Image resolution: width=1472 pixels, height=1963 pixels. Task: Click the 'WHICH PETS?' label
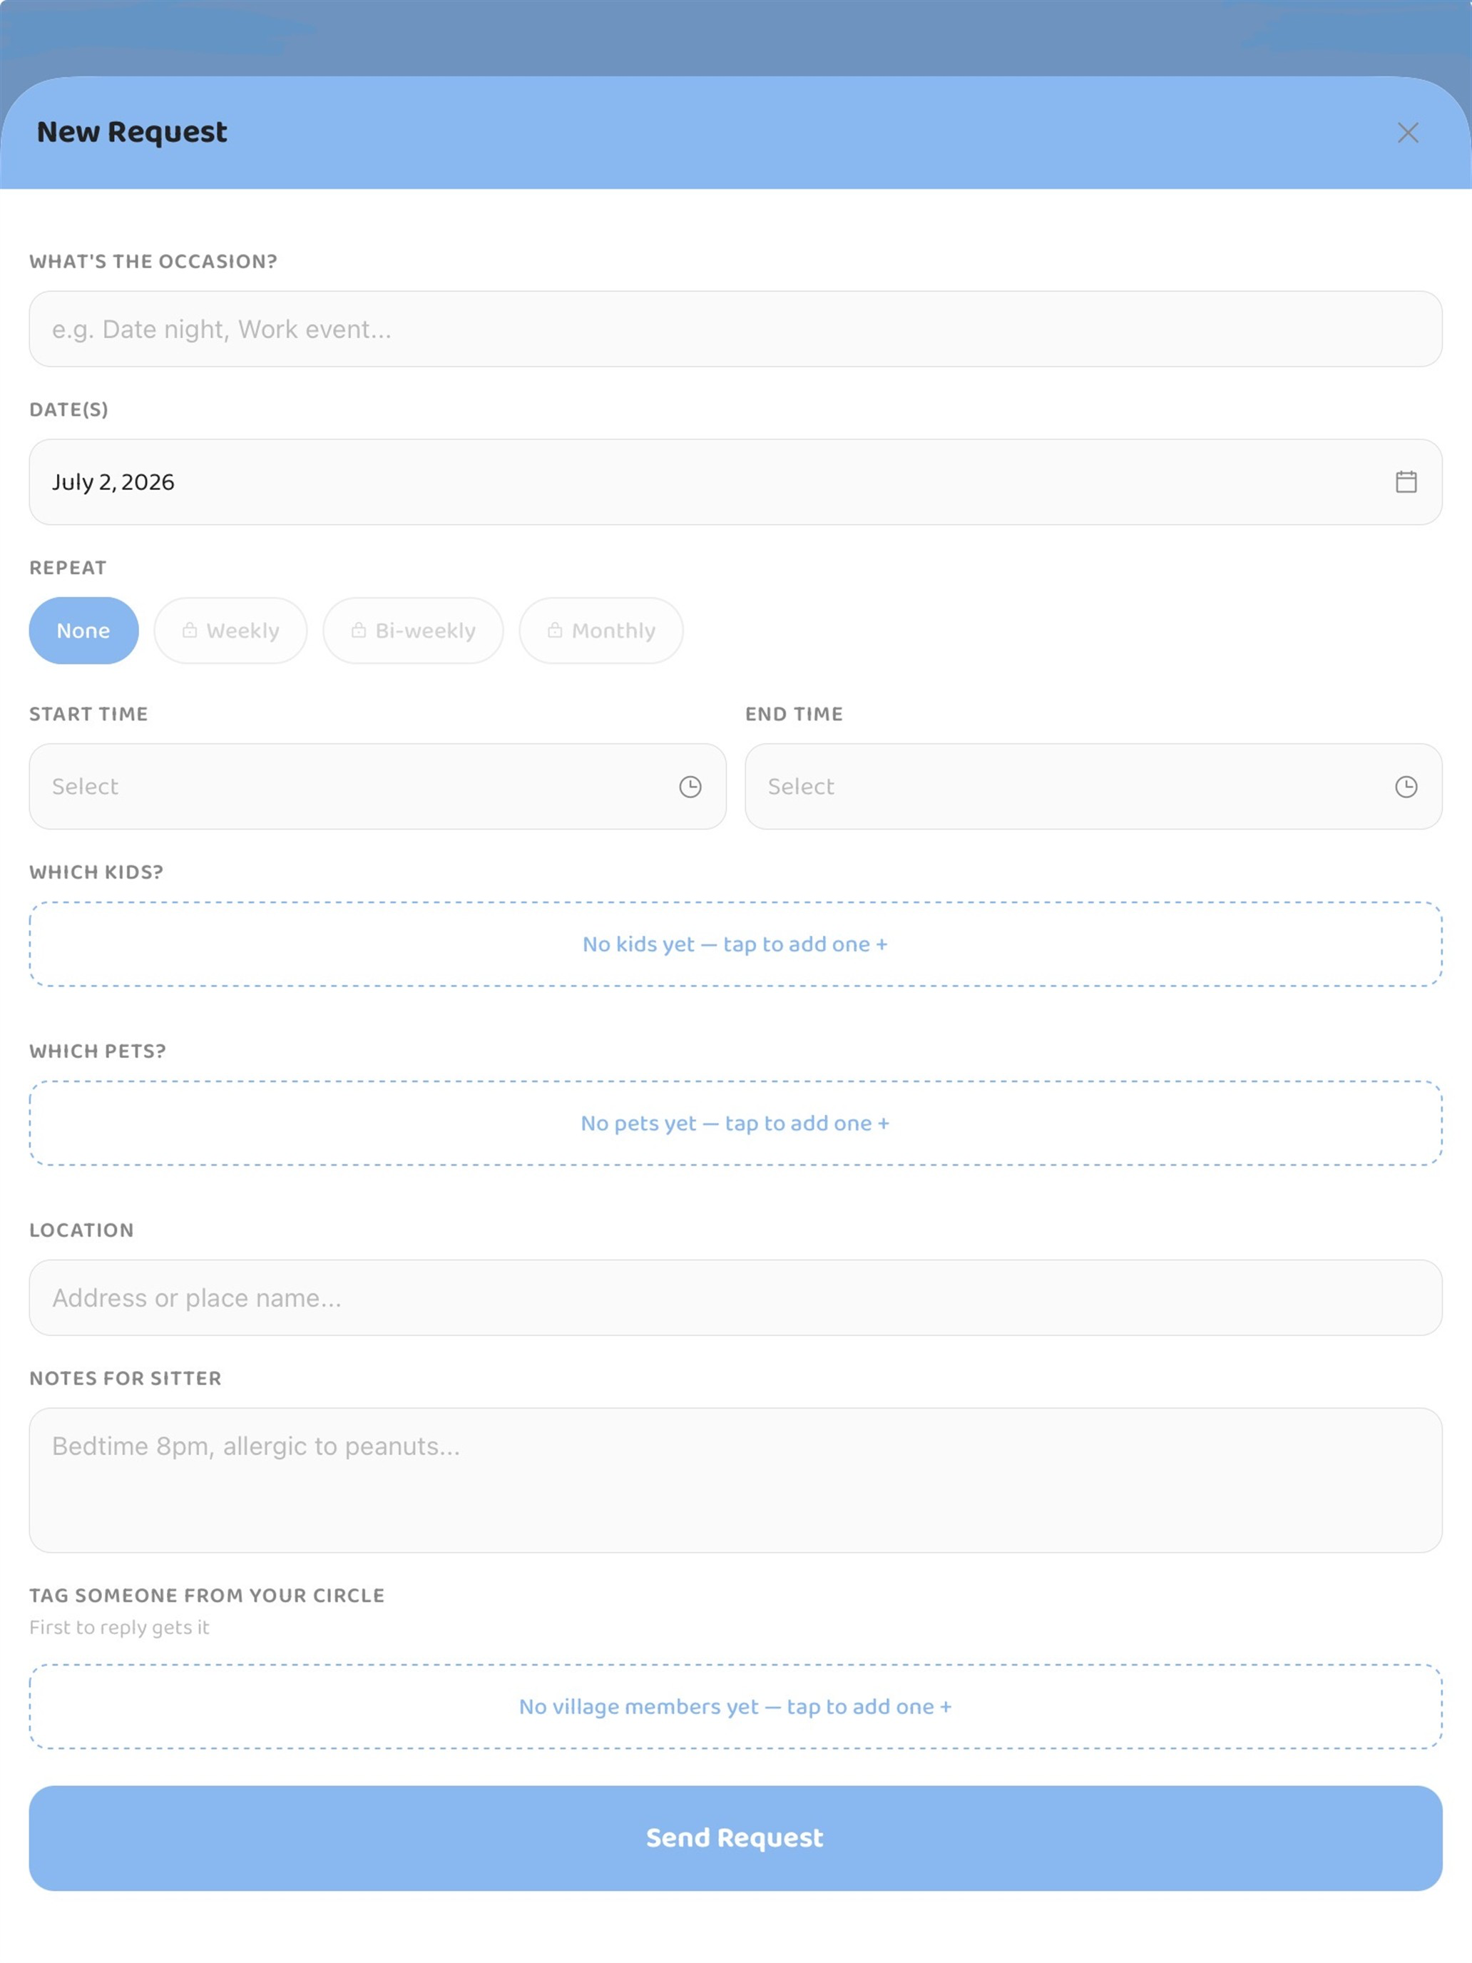[98, 1051]
